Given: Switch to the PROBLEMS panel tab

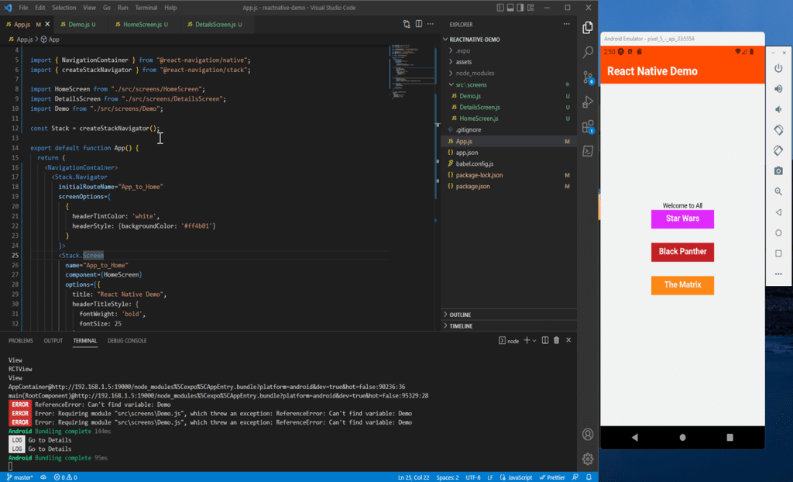Looking at the screenshot, I should coord(21,341).
